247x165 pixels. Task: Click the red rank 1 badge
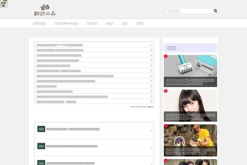point(166,56)
